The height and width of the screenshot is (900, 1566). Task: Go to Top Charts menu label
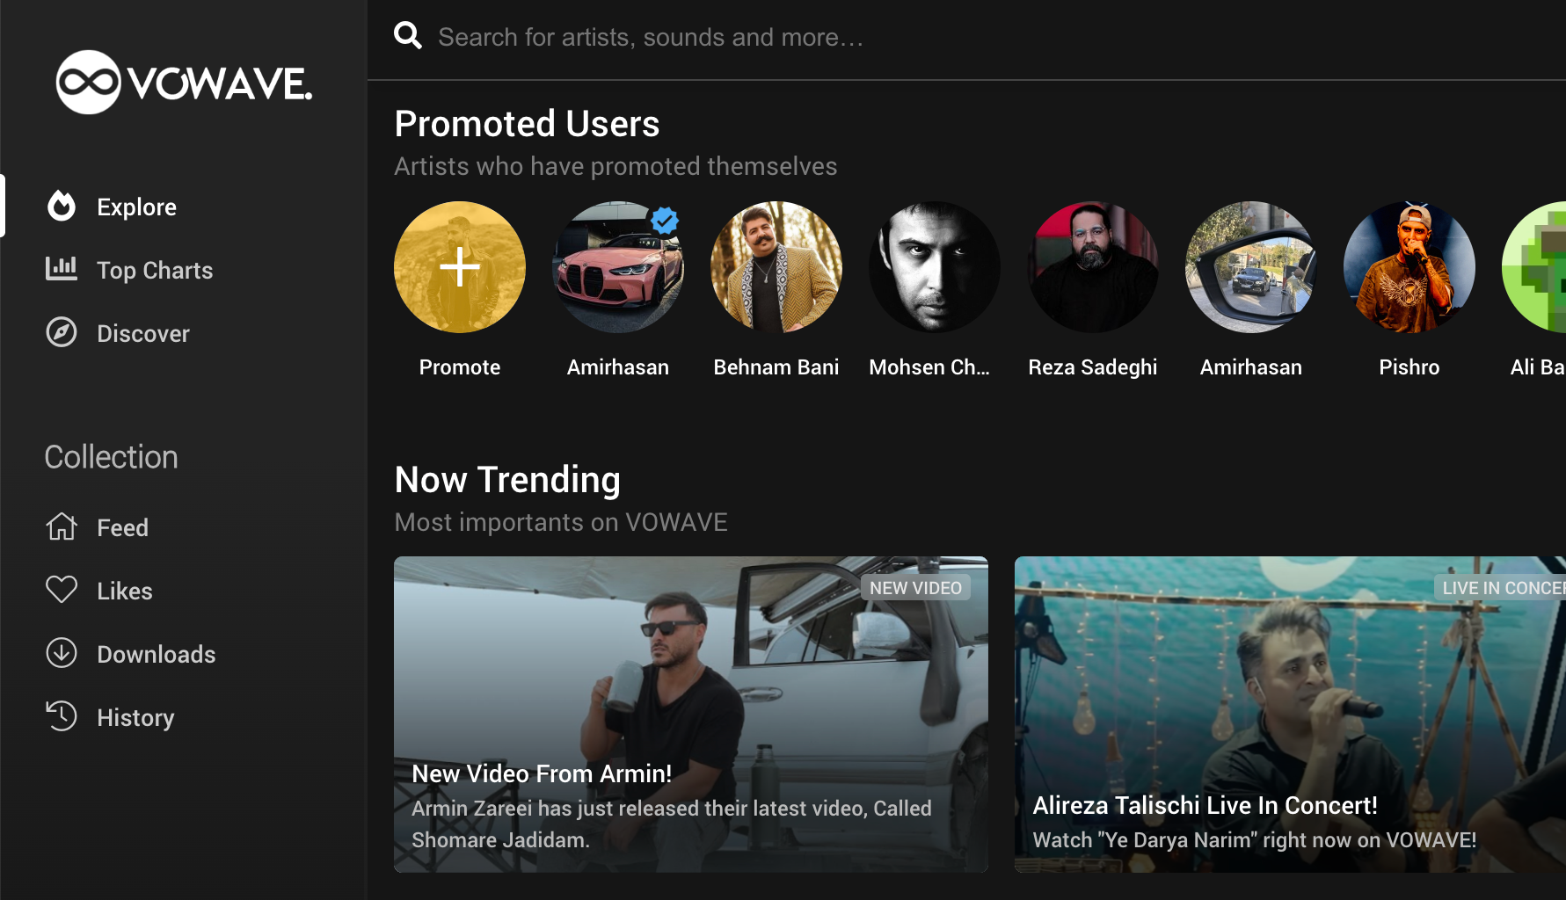155,270
